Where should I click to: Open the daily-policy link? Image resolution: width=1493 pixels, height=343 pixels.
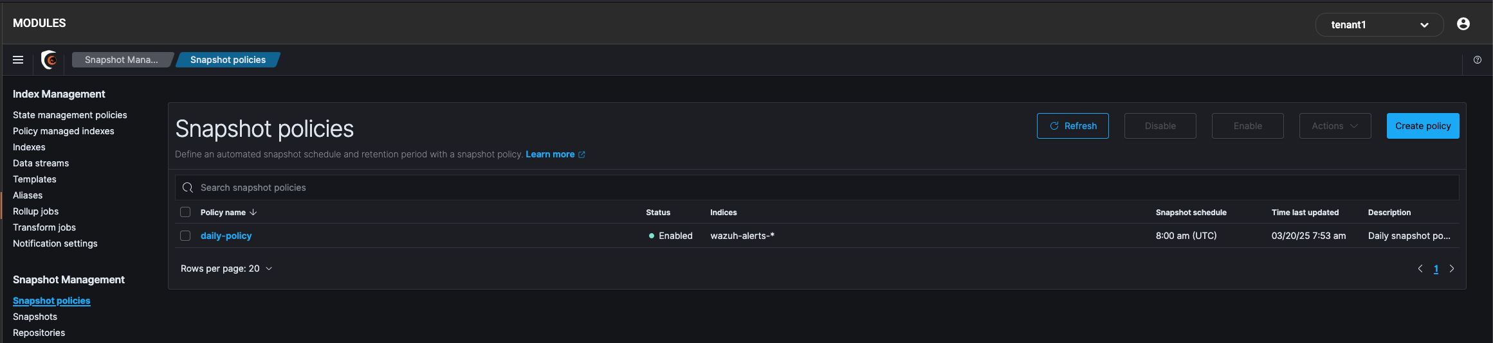click(226, 236)
